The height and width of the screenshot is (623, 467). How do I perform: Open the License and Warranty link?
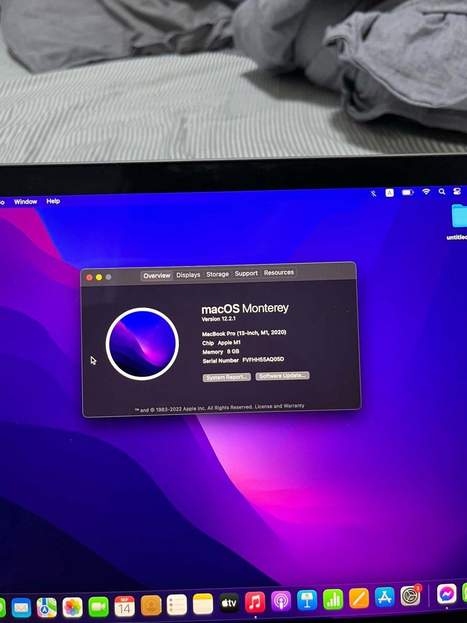pos(280,406)
